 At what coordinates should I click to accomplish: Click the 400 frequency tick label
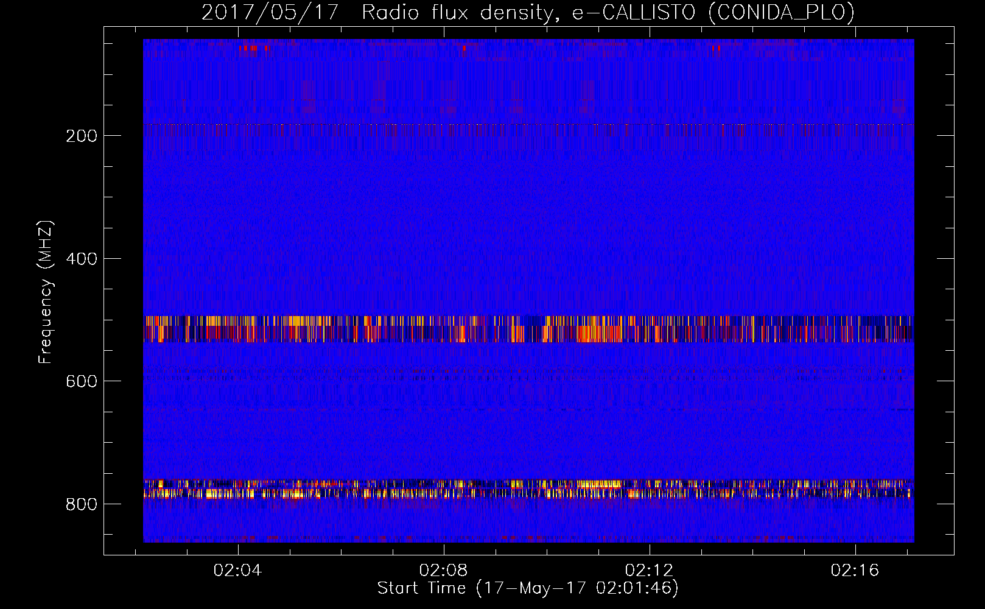click(x=82, y=259)
